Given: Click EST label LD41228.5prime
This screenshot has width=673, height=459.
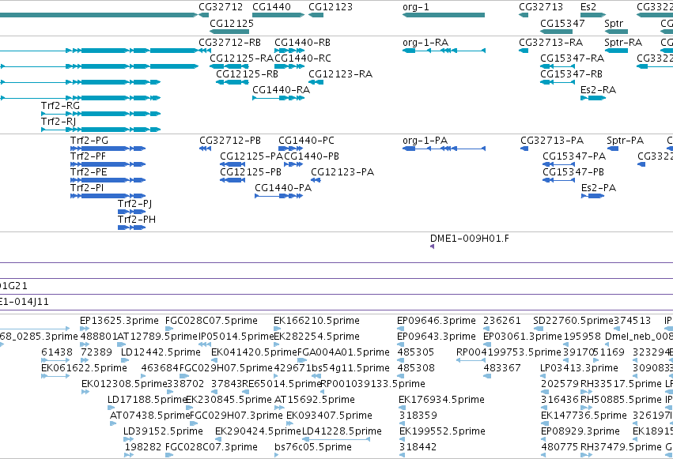Looking at the screenshot, I should [342, 431].
